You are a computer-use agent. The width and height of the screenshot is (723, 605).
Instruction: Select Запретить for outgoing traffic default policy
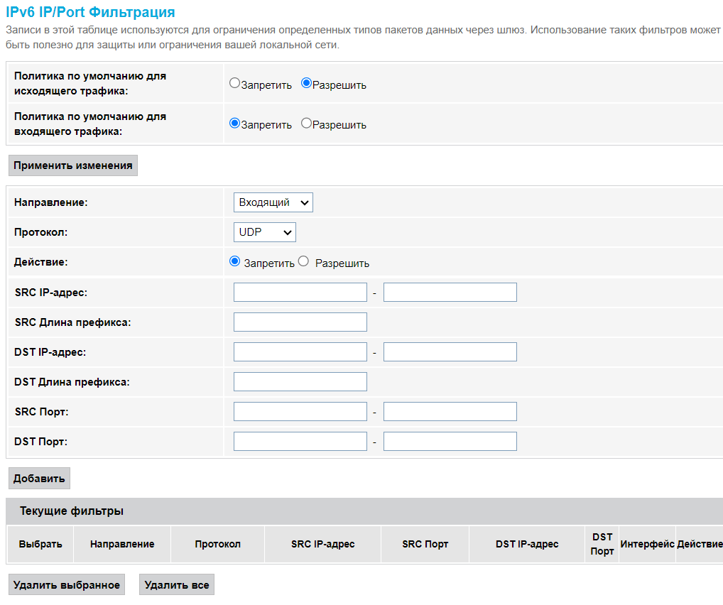tap(234, 84)
